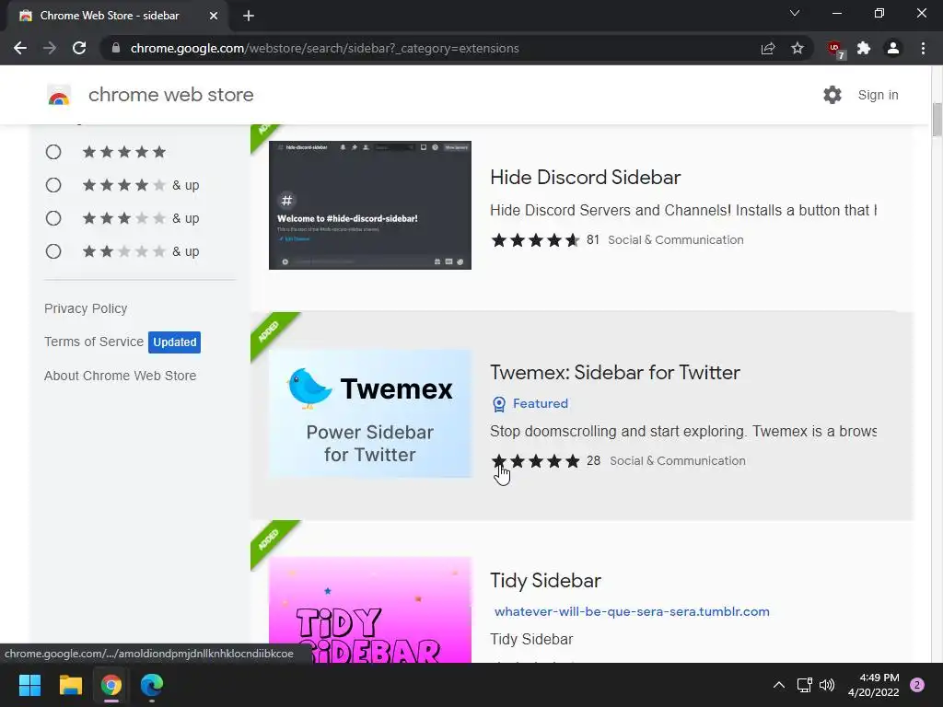This screenshot has width=943, height=707.
Task: Click the network tray icon
Action: pos(804,685)
